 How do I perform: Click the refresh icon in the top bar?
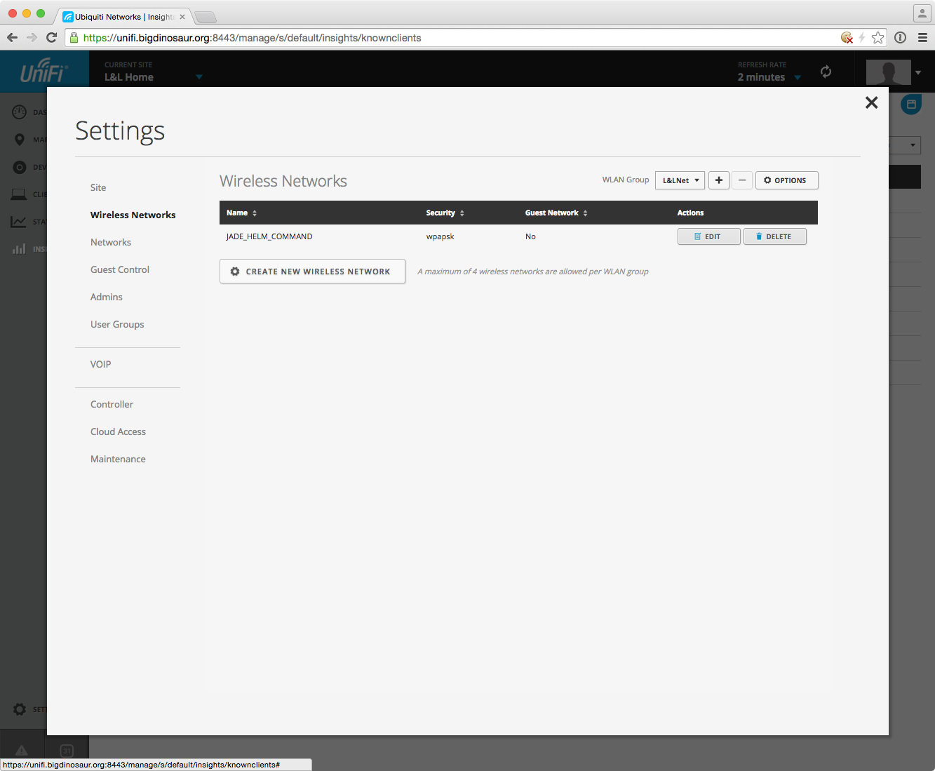[826, 72]
